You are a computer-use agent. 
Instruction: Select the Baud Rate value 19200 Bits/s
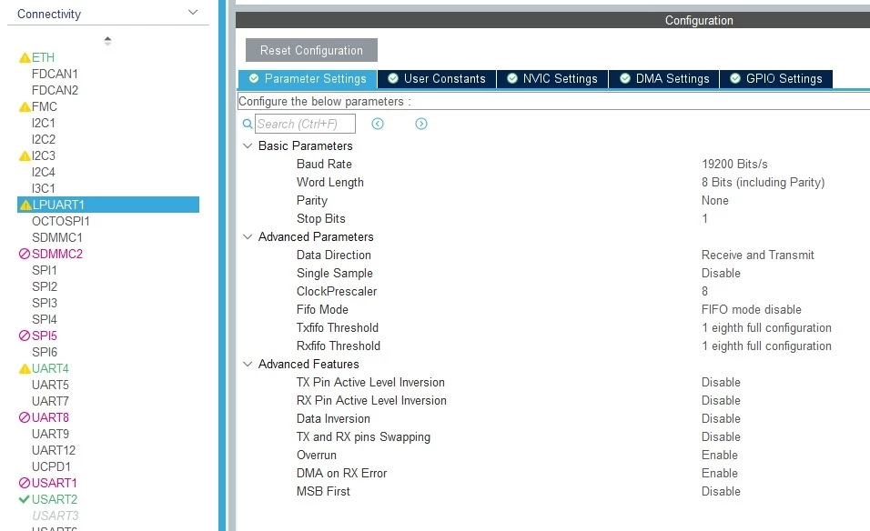[734, 164]
